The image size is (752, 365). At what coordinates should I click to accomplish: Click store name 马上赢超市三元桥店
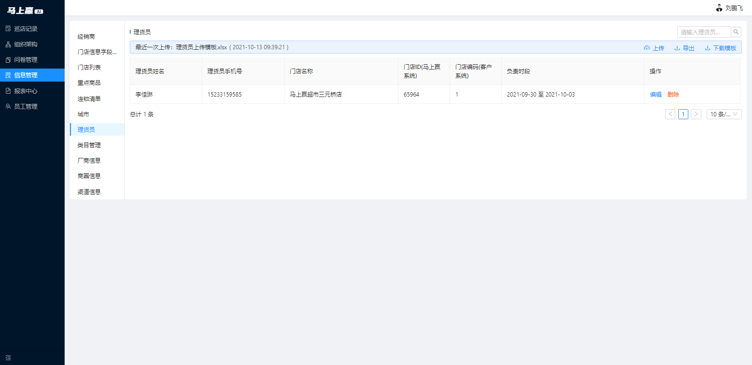[x=316, y=95]
